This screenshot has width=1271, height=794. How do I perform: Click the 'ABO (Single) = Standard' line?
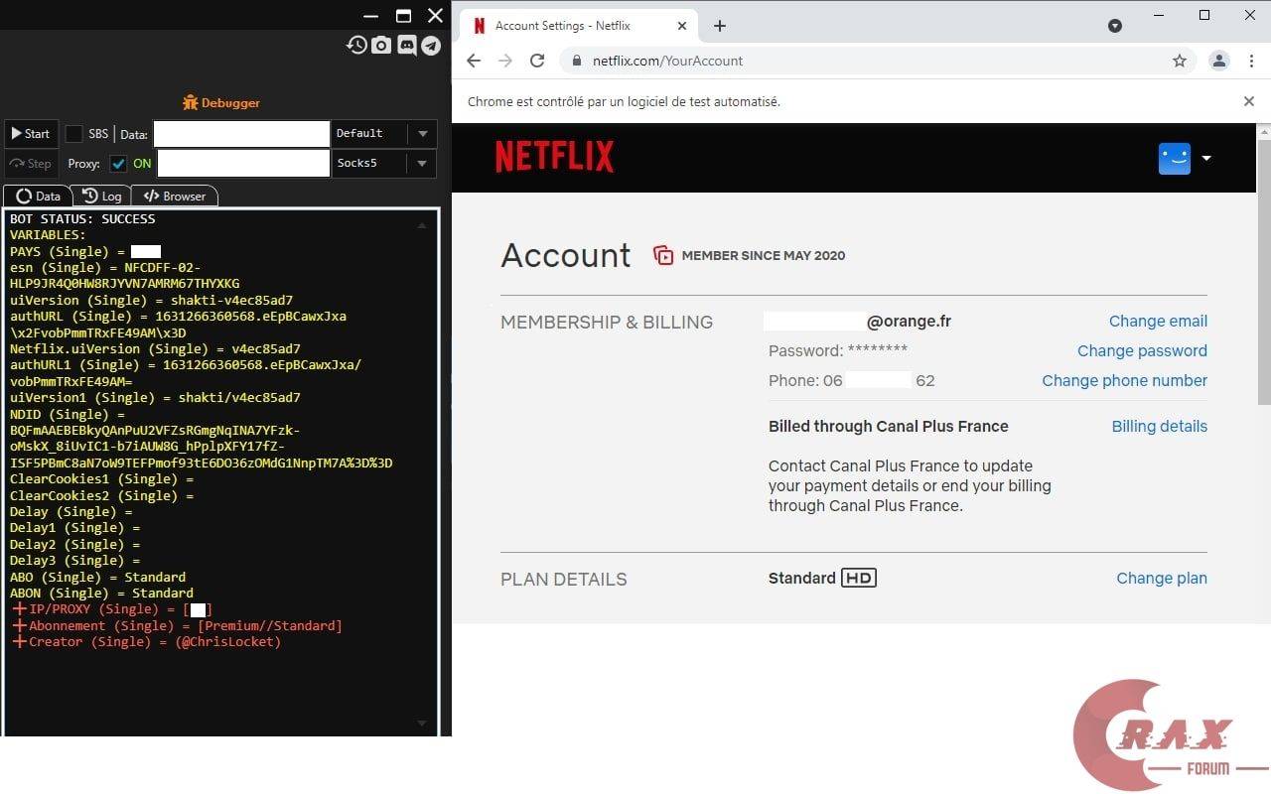click(97, 577)
